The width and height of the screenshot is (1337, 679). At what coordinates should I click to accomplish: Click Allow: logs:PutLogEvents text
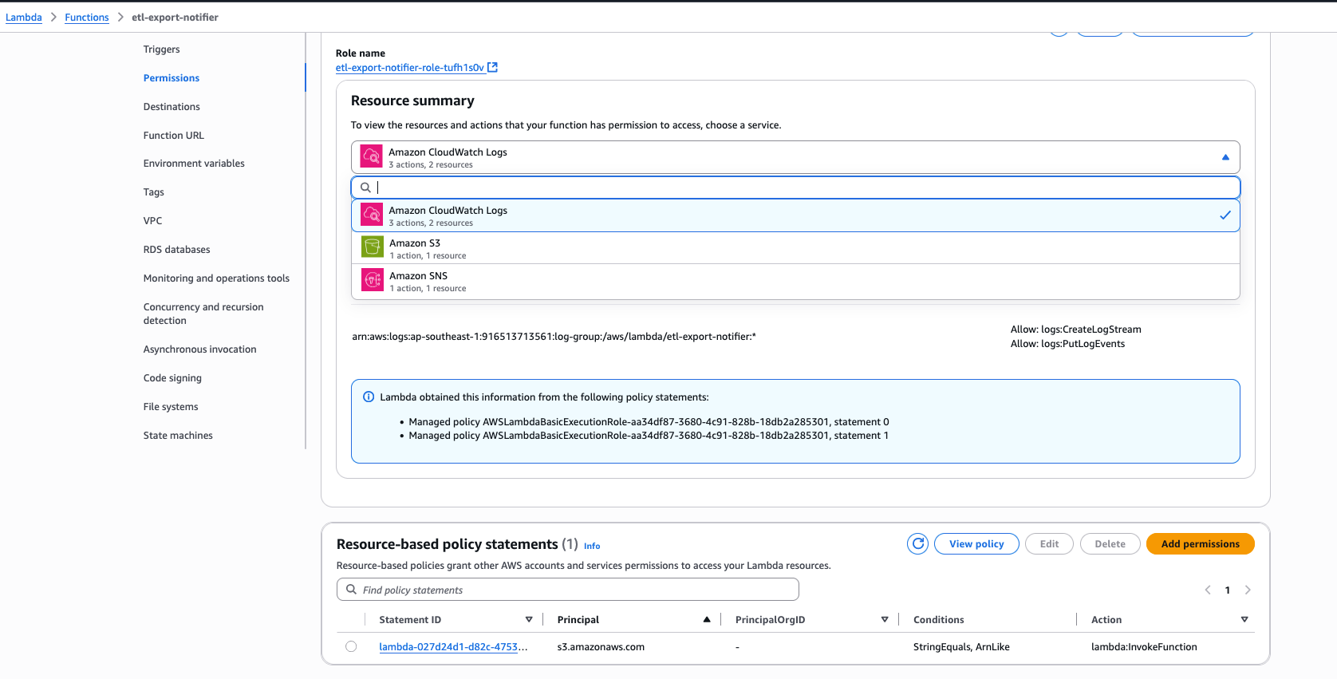point(1067,344)
